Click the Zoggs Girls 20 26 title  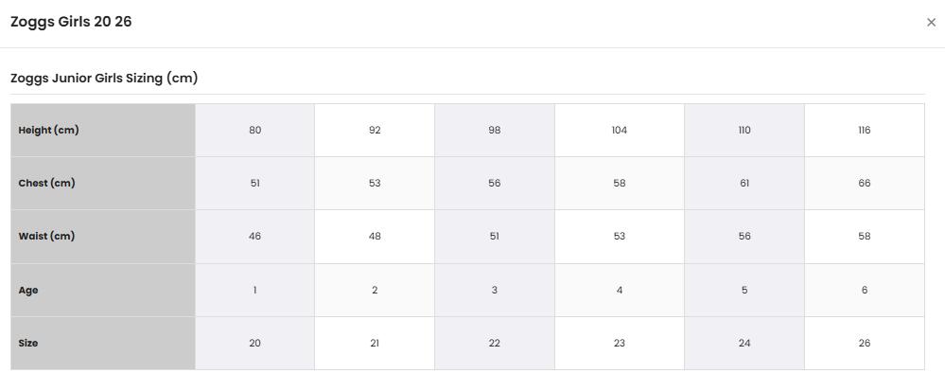71,22
